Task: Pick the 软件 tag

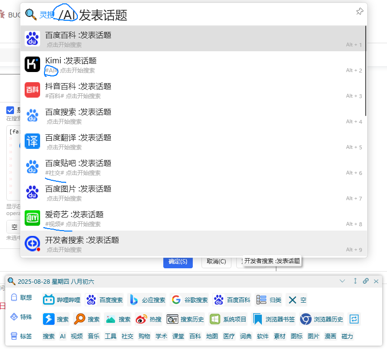Action: pos(263,336)
